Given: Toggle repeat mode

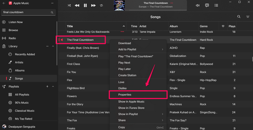Looking at the screenshot, I should pyautogui.click(x=102, y=5).
